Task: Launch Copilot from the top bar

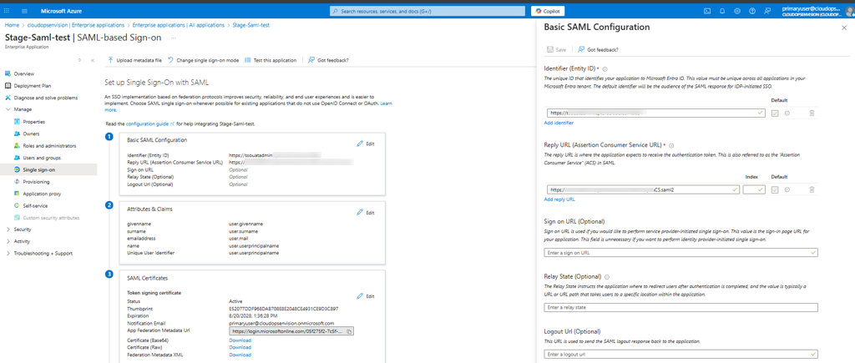Action: [548, 11]
